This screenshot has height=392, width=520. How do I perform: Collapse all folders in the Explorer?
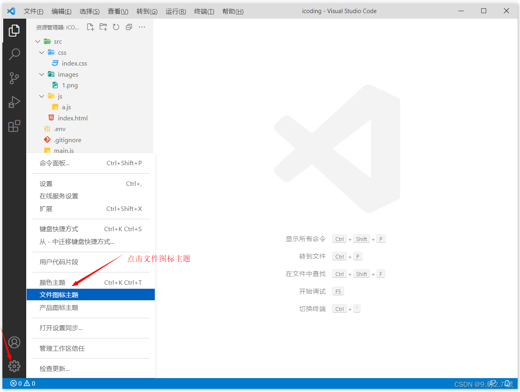click(129, 27)
